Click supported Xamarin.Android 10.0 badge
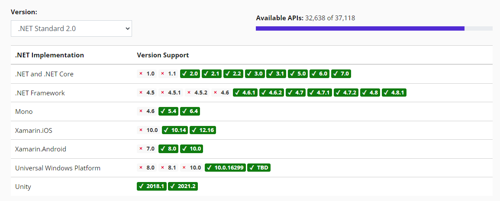The width and height of the screenshot is (500, 201). click(191, 149)
